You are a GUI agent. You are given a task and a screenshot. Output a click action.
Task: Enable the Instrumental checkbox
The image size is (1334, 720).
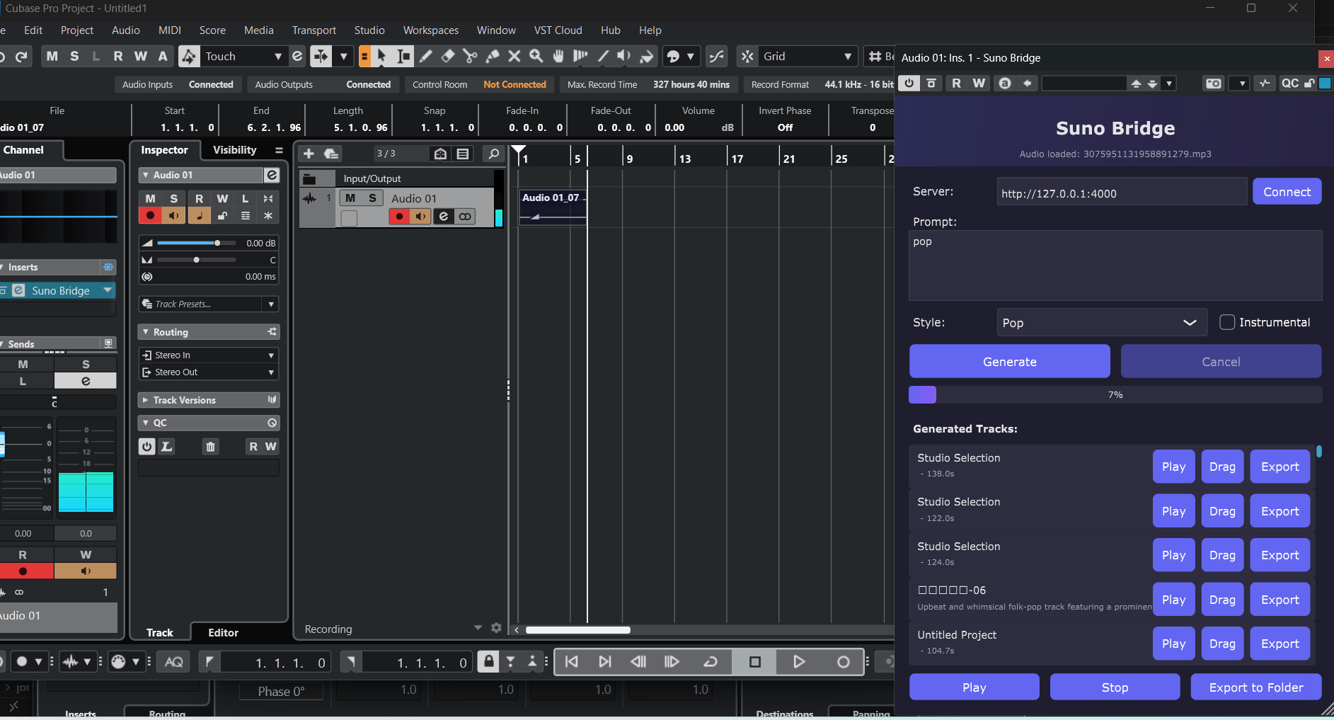pyautogui.click(x=1227, y=322)
